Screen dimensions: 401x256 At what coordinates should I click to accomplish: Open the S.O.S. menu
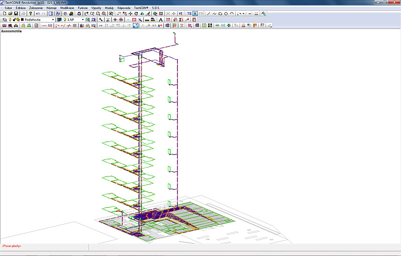coord(156,8)
